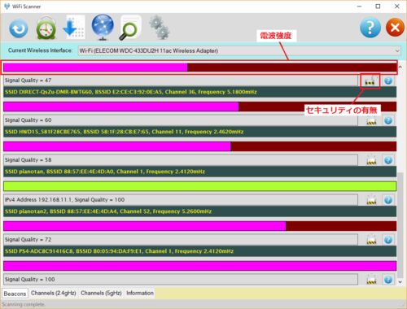Click the security icon for DIRECT-QsZu-DMR-BWT660
Image resolution: width=407 pixels, height=309 pixels.
pyautogui.click(x=371, y=81)
